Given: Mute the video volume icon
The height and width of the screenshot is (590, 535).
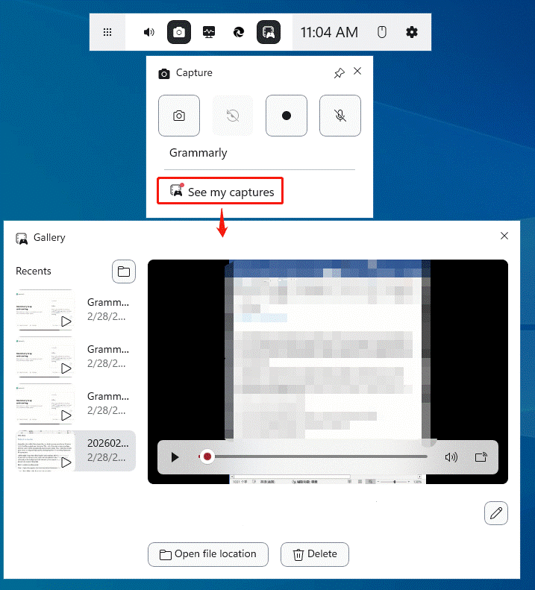Looking at the screenshot, I should click(x=451, y=457).
